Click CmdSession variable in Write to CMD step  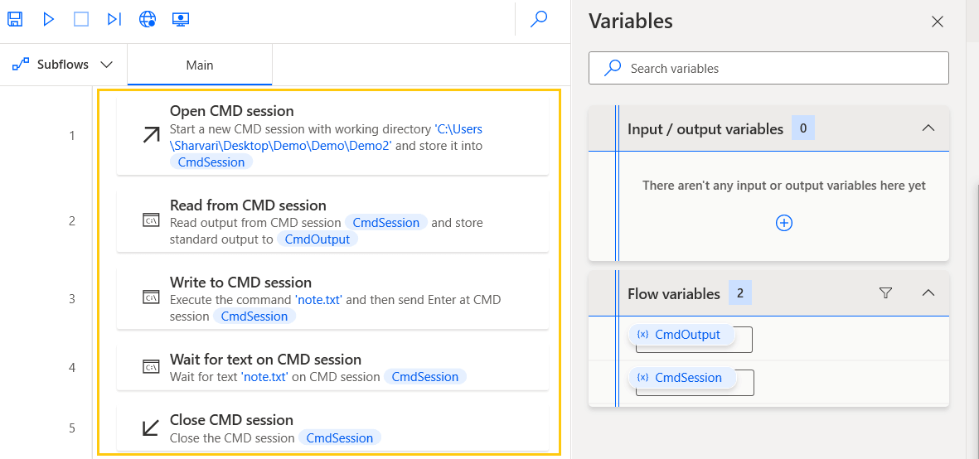[x=254, y=316]
